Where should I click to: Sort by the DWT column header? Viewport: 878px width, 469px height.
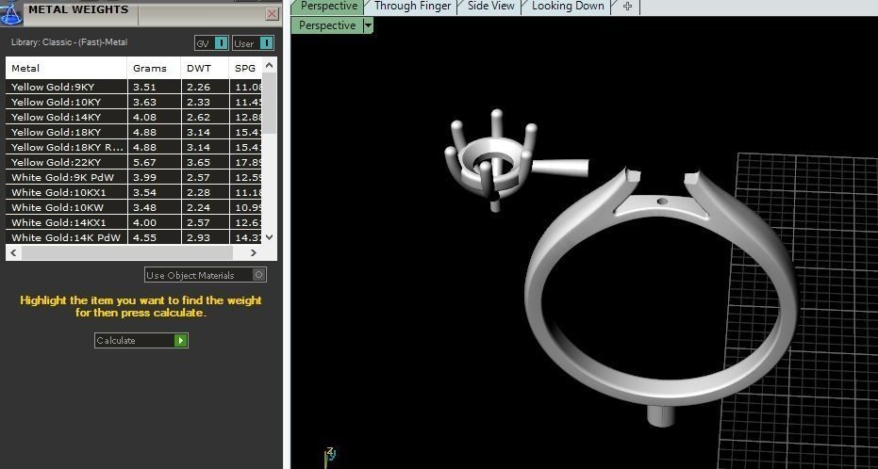(205, 68)
